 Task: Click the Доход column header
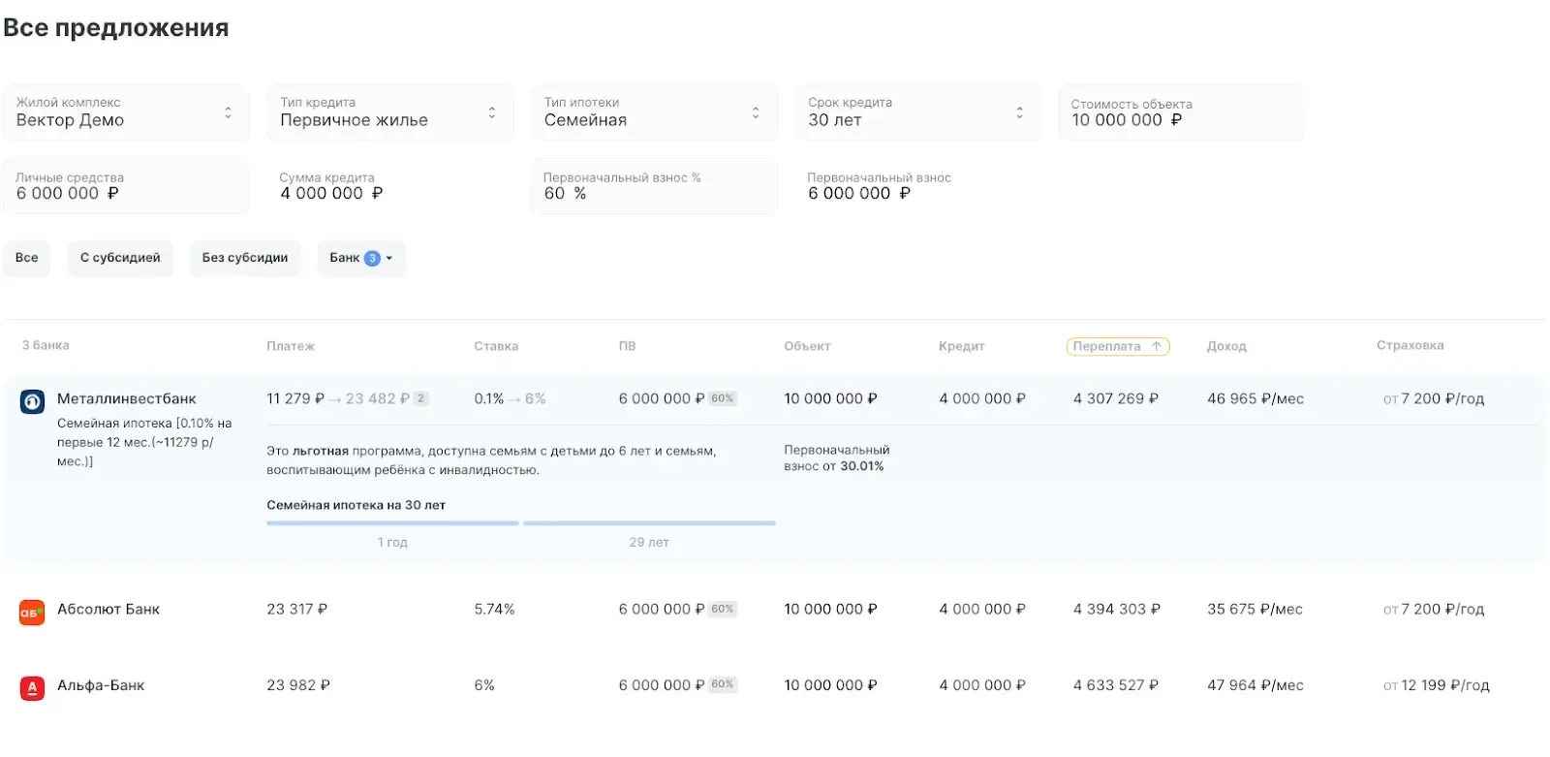pos(1226,346)
